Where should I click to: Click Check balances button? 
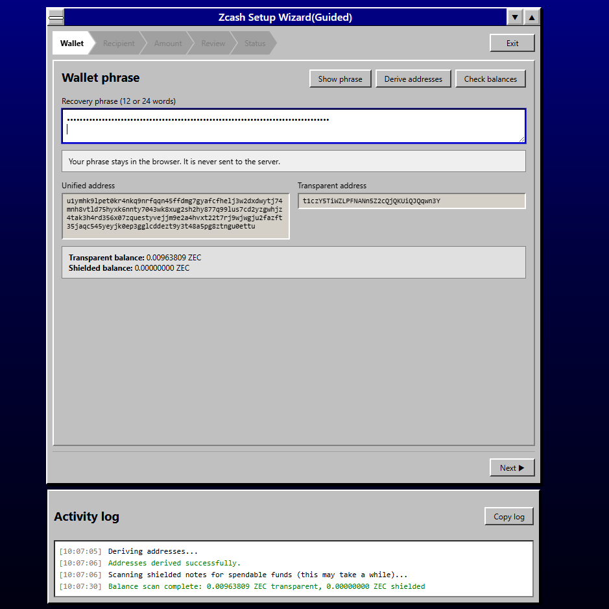tap(490, 79)
